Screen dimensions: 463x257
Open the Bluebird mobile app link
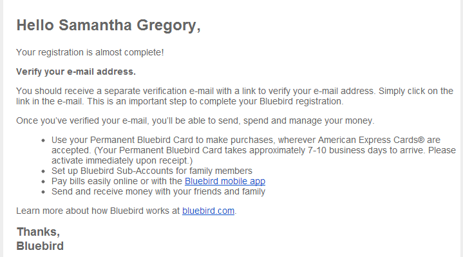225,181
